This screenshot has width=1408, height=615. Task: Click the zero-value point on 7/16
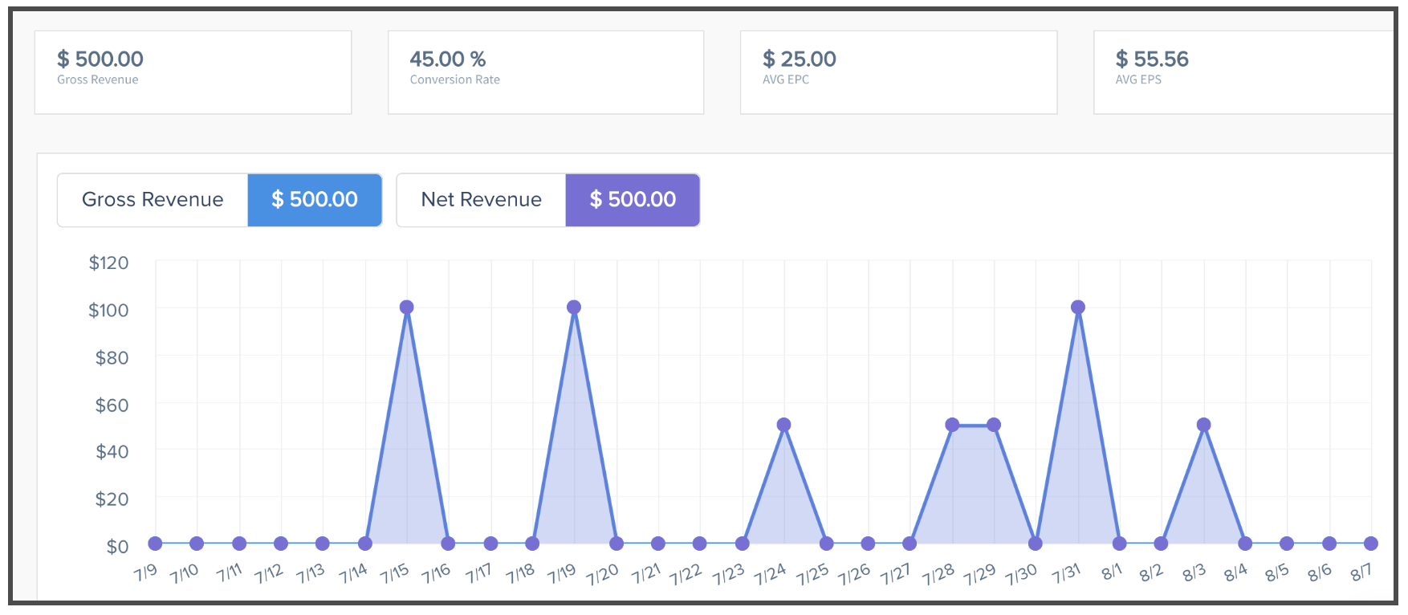tap(449, 544)
